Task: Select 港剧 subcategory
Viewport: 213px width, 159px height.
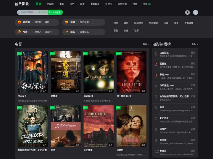Action: pos(47,22)
